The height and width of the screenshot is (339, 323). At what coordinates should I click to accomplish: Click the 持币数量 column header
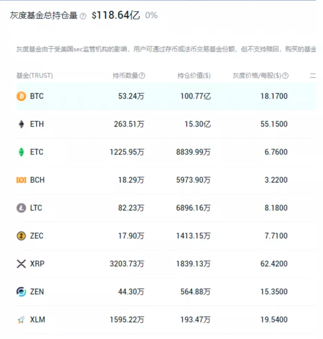click(x=125, y=76)
